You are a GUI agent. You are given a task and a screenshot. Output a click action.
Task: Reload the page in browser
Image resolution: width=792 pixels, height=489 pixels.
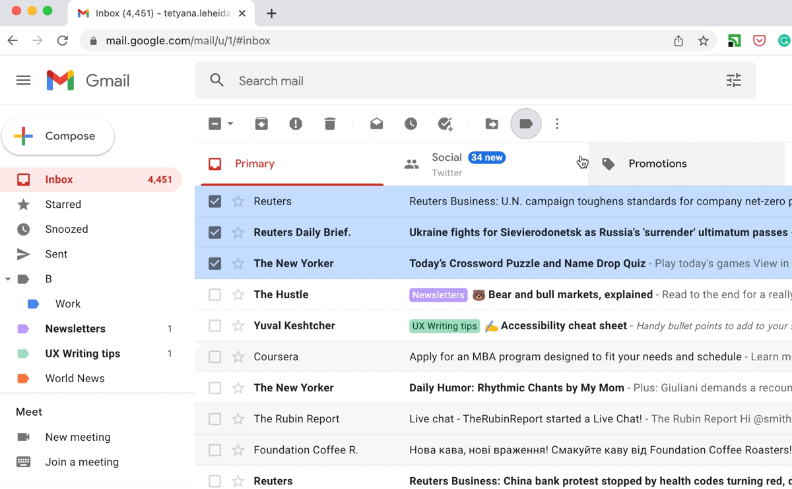click(63, 41)
